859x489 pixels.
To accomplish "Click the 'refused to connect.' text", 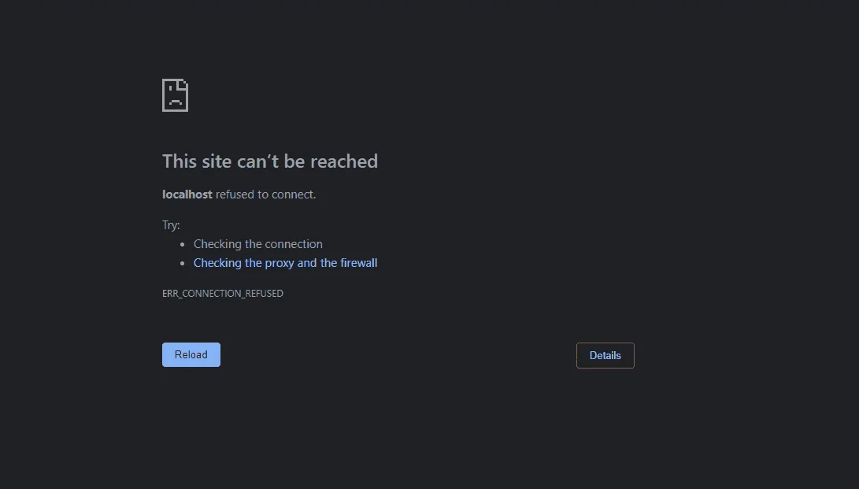I will point(265,194).
